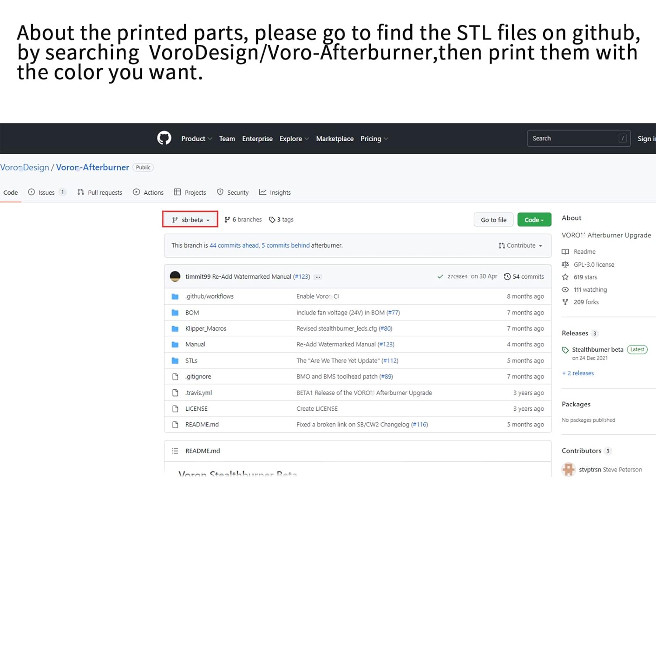Image resolution: width=656 pixels, height=656 pixels.
Task: Click the Manual folder icon
Action: click(x=175, y=345)
